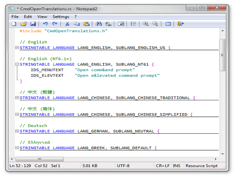Click the IDS_MENUTEXT identifier
236x177 pixels.
(x=47, y=70)
